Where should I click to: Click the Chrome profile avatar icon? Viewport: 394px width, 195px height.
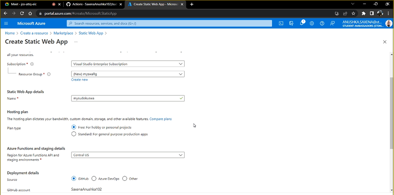(x=380, y=13)
